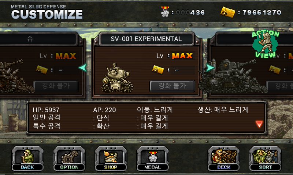Show next unit with right cyan arrow

tap(210, 68)
